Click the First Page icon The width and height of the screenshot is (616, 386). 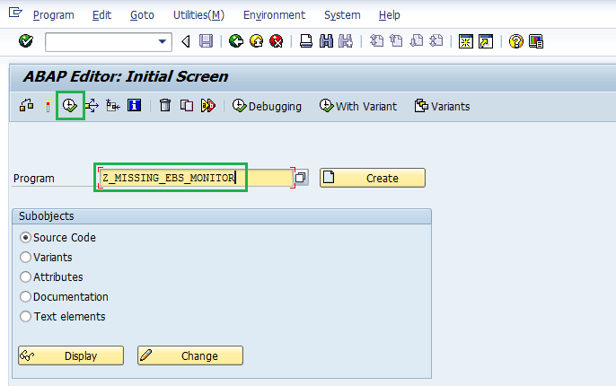[376, 41]
